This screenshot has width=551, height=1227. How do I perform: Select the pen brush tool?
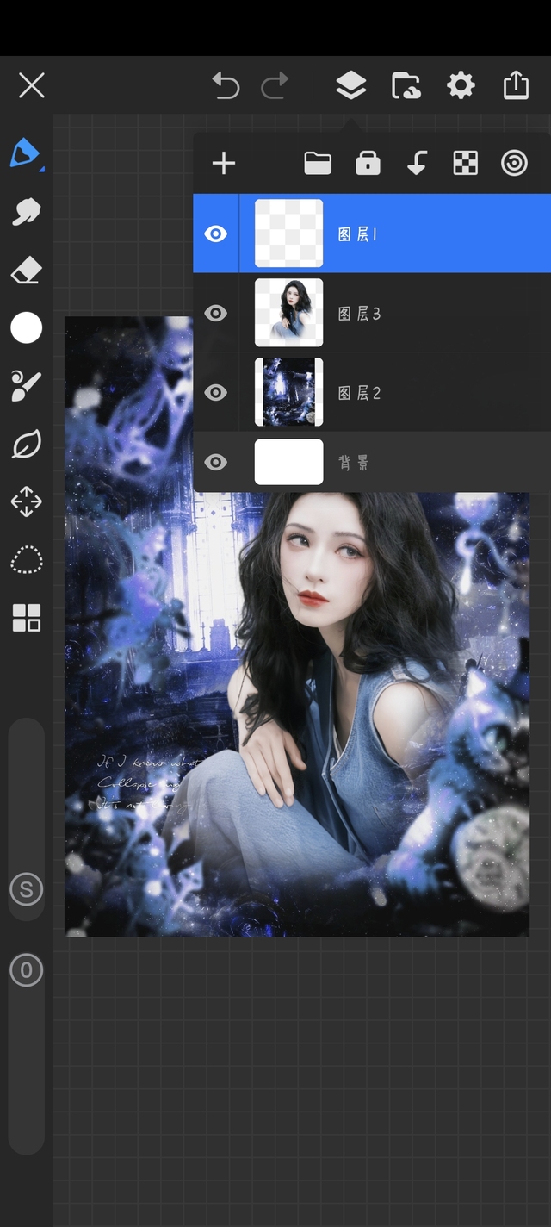(25, 153)
